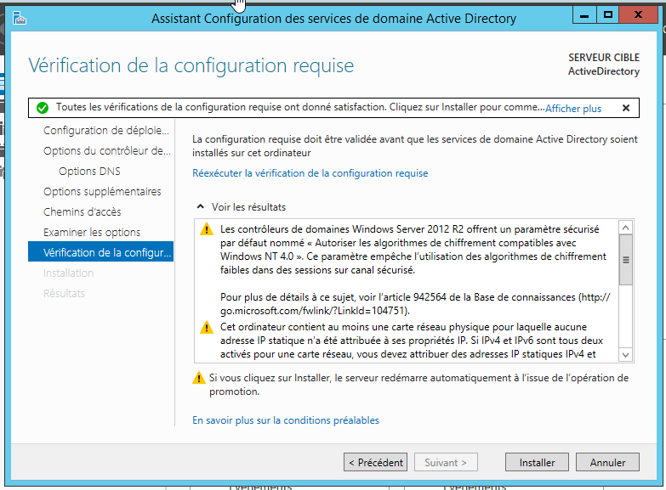Image resolution: width=666 pixels, height=490 pixels.
Task: Open En savoir plus sur la conditions préalables
Action: 286,420
